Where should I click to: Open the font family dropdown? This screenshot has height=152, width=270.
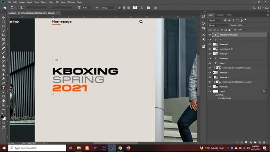point(49,8)
